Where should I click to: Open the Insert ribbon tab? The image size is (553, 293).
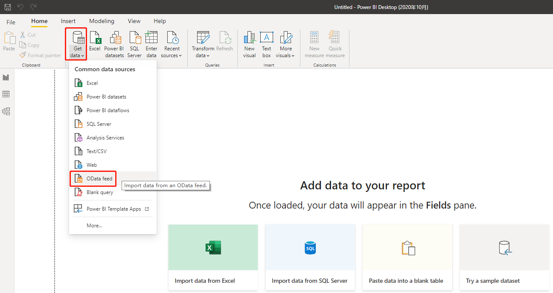[x=68, y=21]
